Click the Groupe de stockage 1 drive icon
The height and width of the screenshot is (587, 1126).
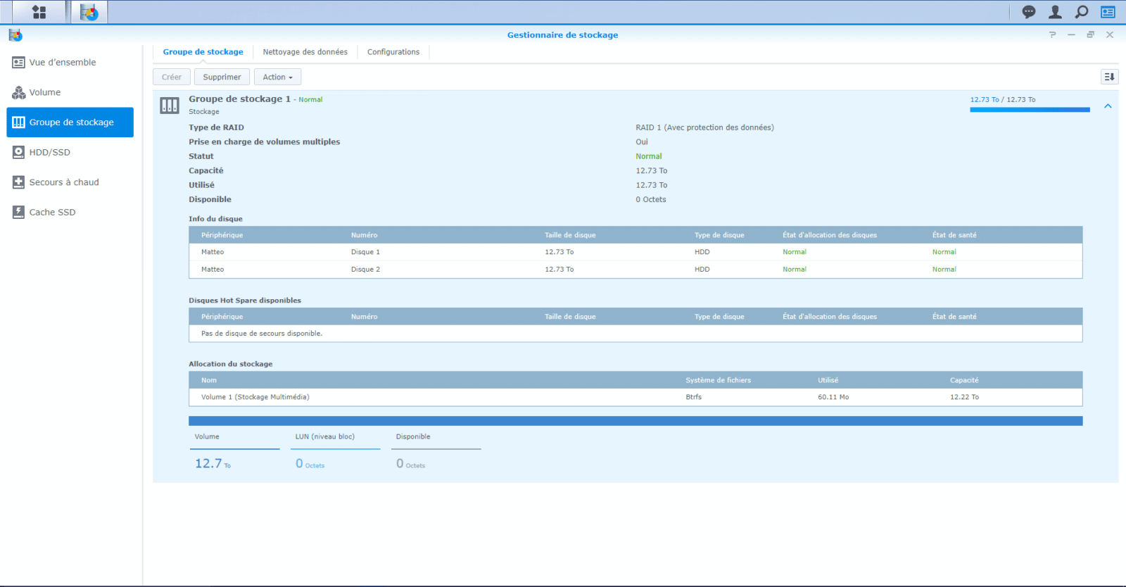170,106
